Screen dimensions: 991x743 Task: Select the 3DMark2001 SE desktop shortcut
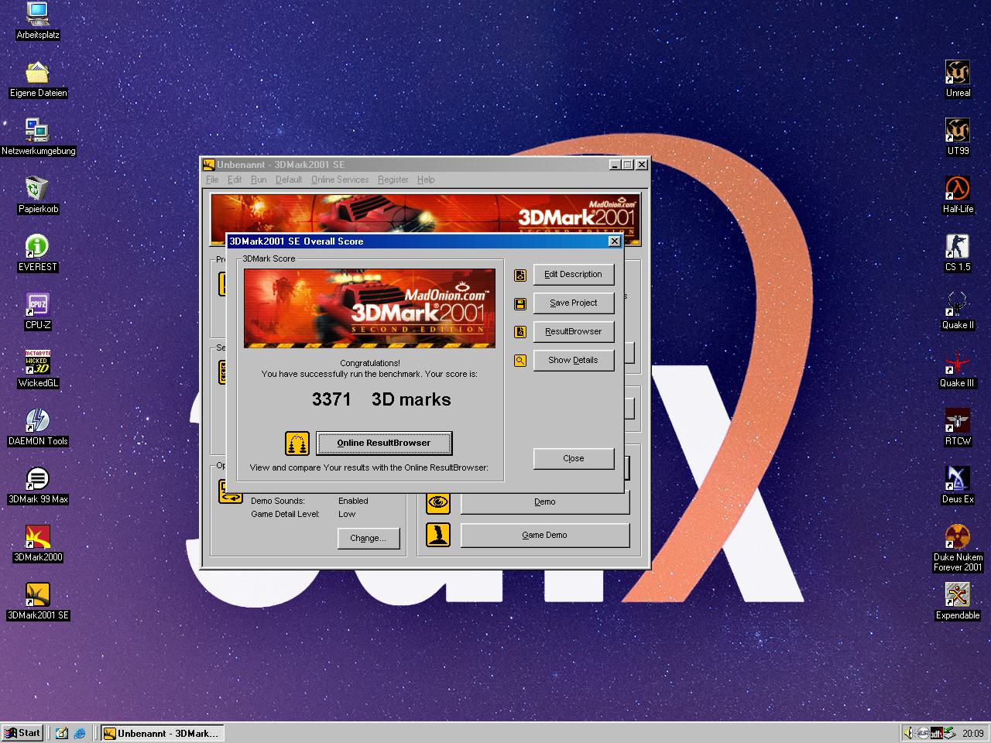(x=38, y=601)
